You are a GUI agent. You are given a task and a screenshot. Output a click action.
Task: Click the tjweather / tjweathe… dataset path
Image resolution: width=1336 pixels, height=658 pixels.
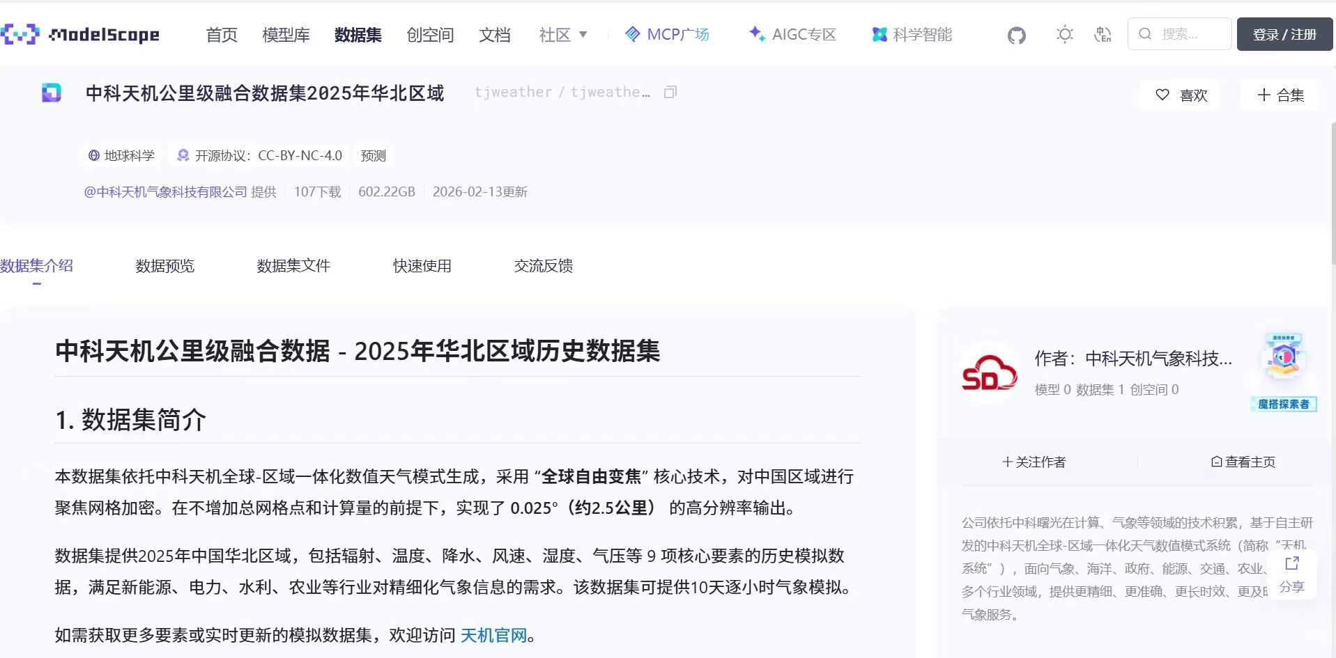click(x=562, y=92)
